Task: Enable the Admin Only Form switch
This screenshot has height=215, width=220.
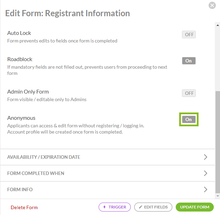Action: pyautogui.click(x=189, y=93)
